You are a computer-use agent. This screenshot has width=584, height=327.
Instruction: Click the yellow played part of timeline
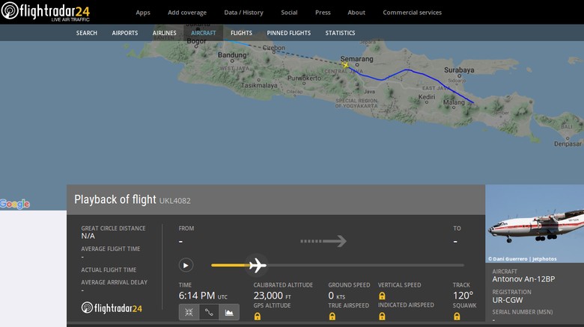pyautogui.click(x=230, y=265)
